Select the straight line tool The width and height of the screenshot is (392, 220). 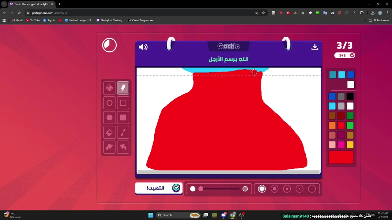point(123,132)
